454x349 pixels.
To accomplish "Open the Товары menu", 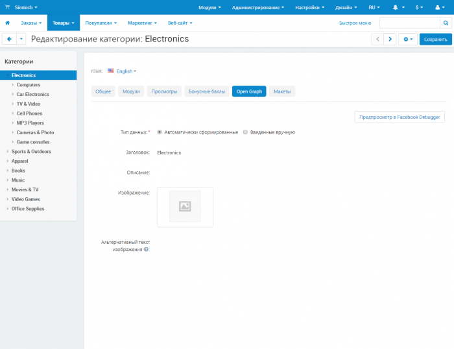I will point(64,23).
